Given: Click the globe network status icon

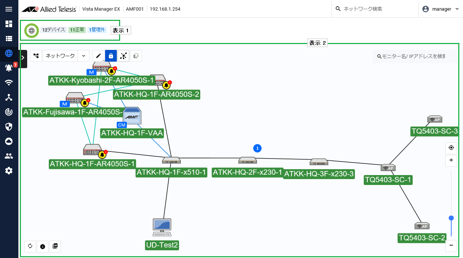Looking at the screenshot, I should pyautogui.click(x=32, y=30).
